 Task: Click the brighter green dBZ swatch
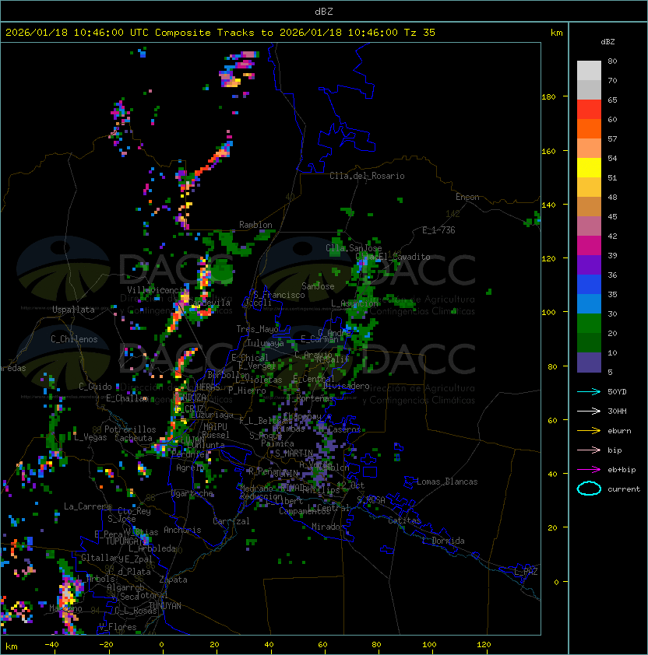[589, 324]
